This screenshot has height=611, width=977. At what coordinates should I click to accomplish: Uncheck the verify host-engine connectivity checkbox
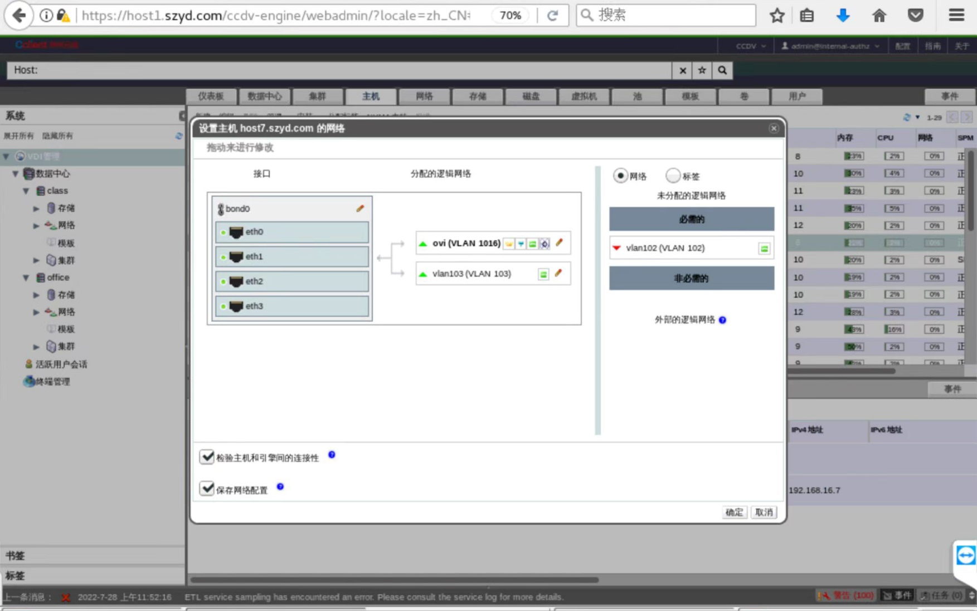(207, 457)
